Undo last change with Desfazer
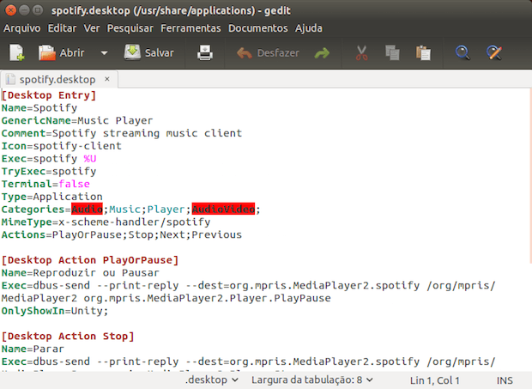This screenshot has width=532, height=389. click(268, 53)
